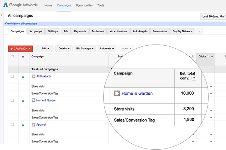226x150 pixels.
Task: Switch to the Audiences tab
Action: (x=98, y=31)
